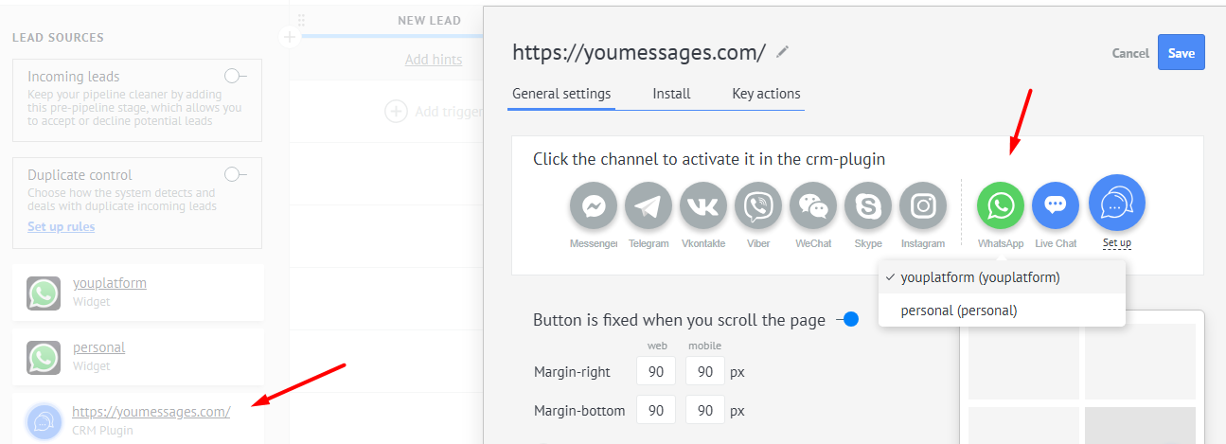Click the blue Save button
Screen dimensions: 1226x444
(1181, 53)
